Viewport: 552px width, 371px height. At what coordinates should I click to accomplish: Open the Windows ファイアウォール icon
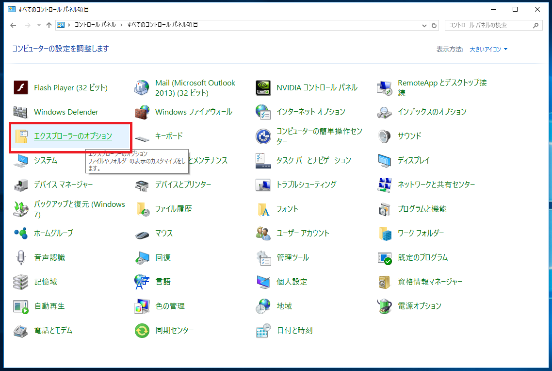142,112
